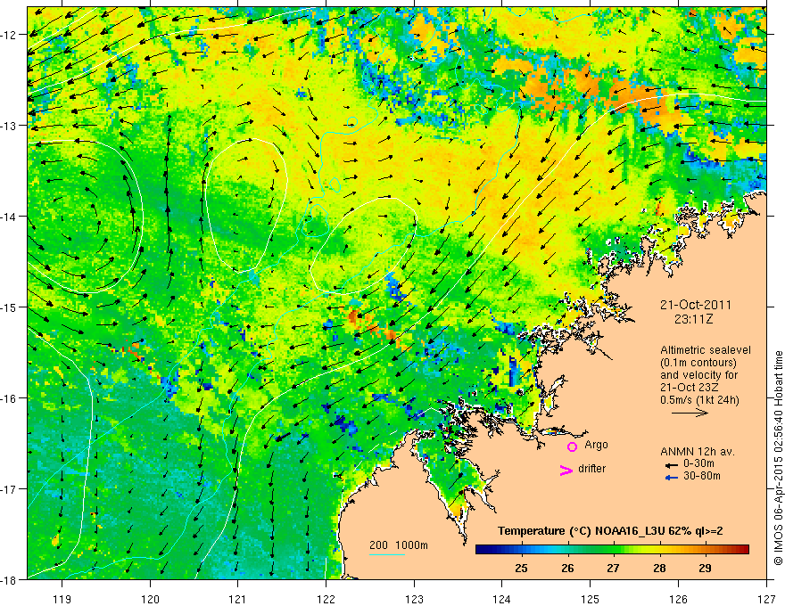Click the latitude label -13
Viewport: 785px width, 606px height.
coord(10,126)
